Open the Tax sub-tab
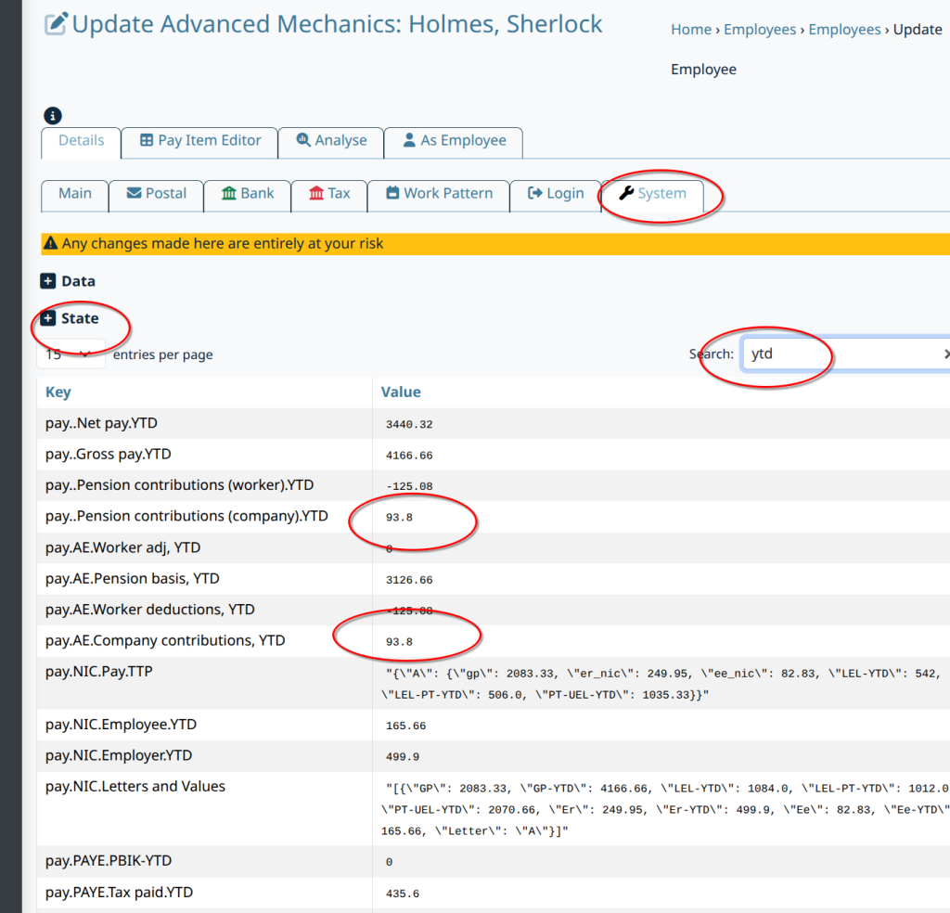The width and height of the screenshot is (950, 913). pos(328,194)
